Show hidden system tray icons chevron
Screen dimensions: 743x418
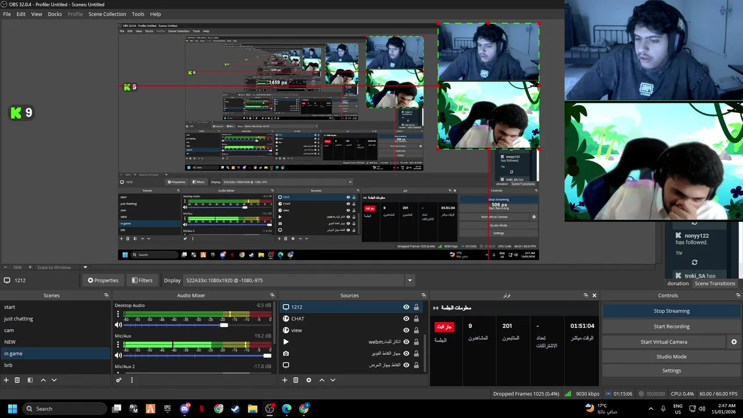pyautogui.click(x=650, y=409)
